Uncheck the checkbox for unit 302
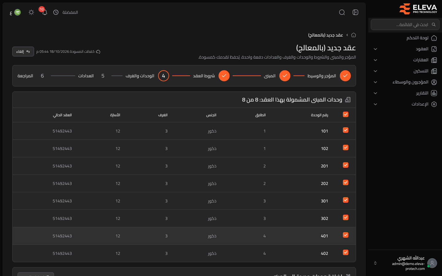442x276 pixels. (346, 217)
